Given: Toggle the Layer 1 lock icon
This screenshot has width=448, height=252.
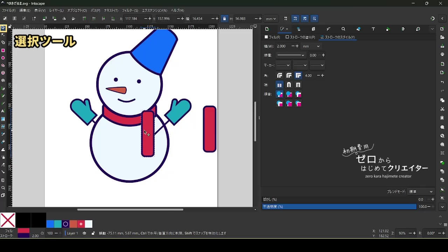Looking at the screenshot, I should click(93, 233).
